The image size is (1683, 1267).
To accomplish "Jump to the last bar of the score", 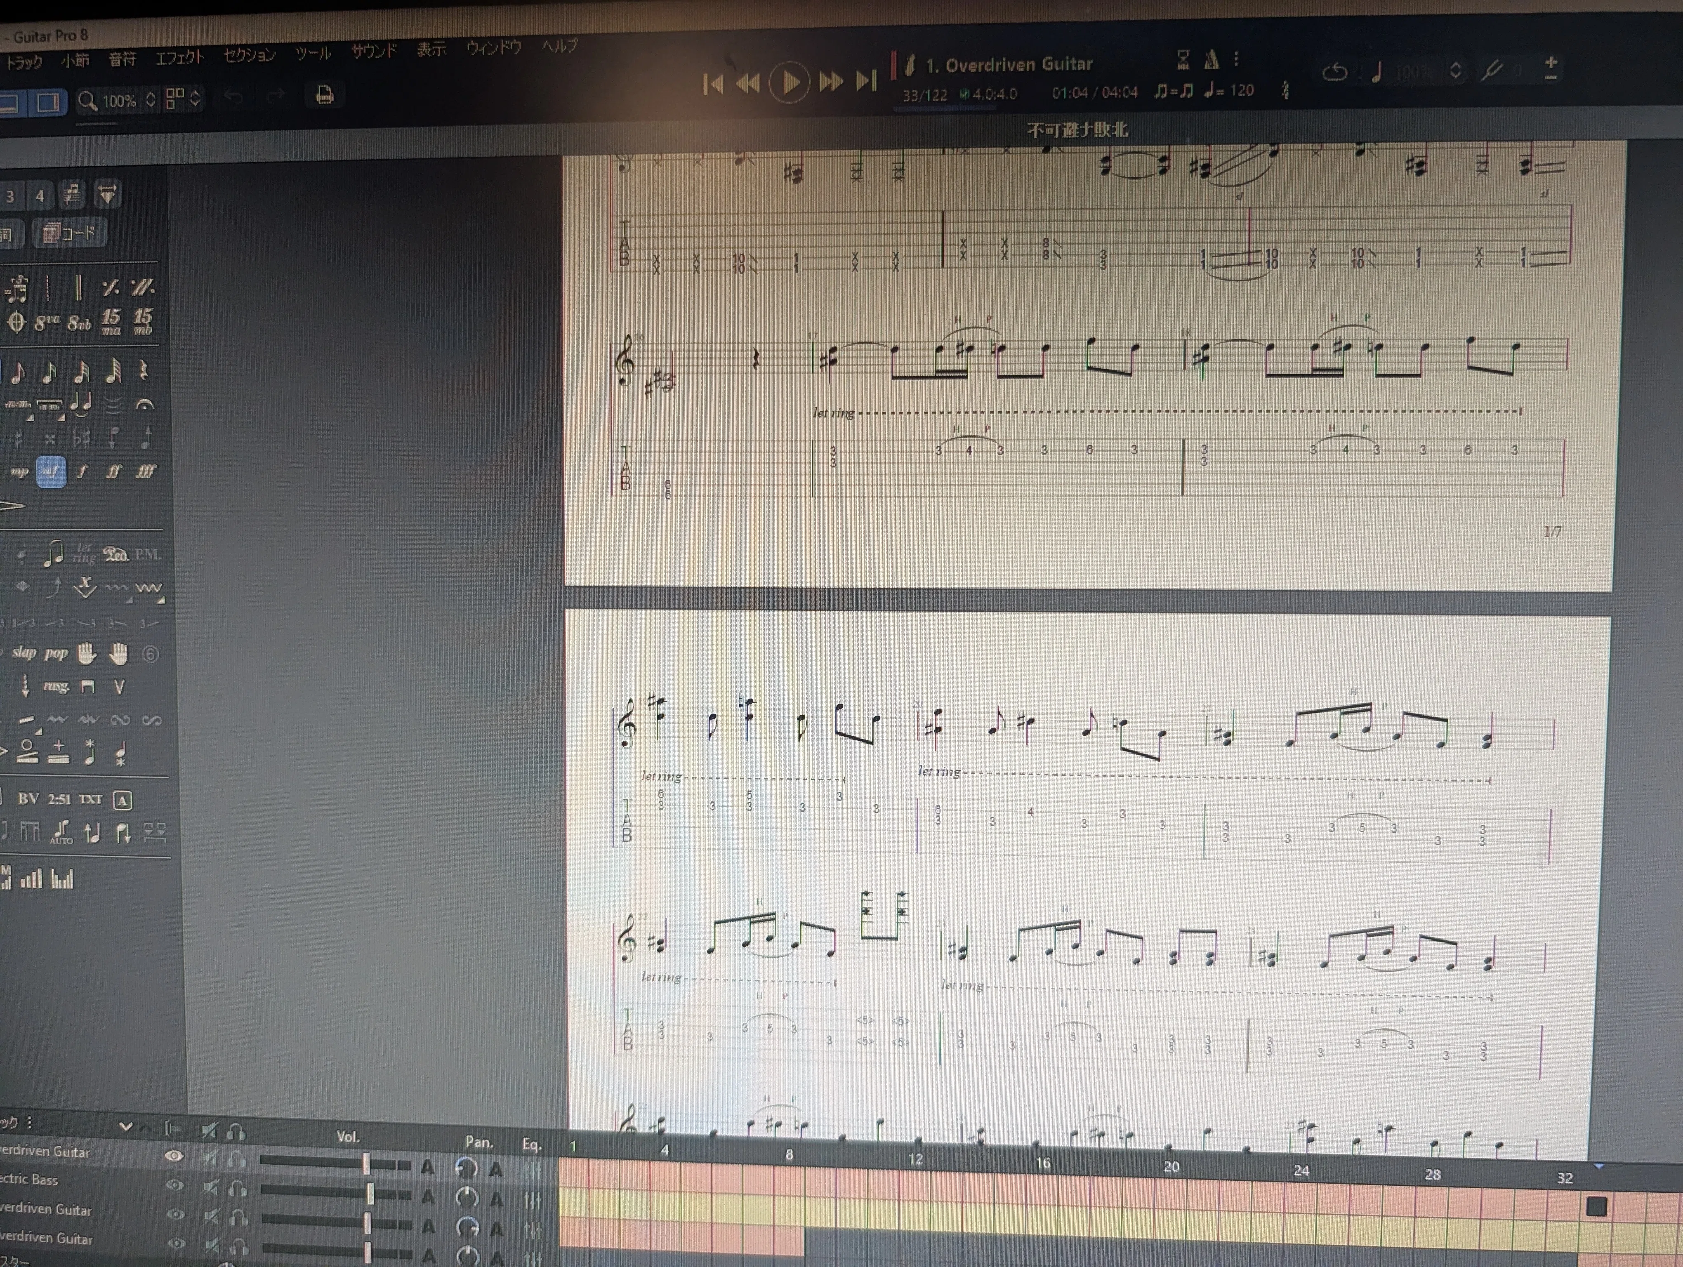I will [867, 80].
